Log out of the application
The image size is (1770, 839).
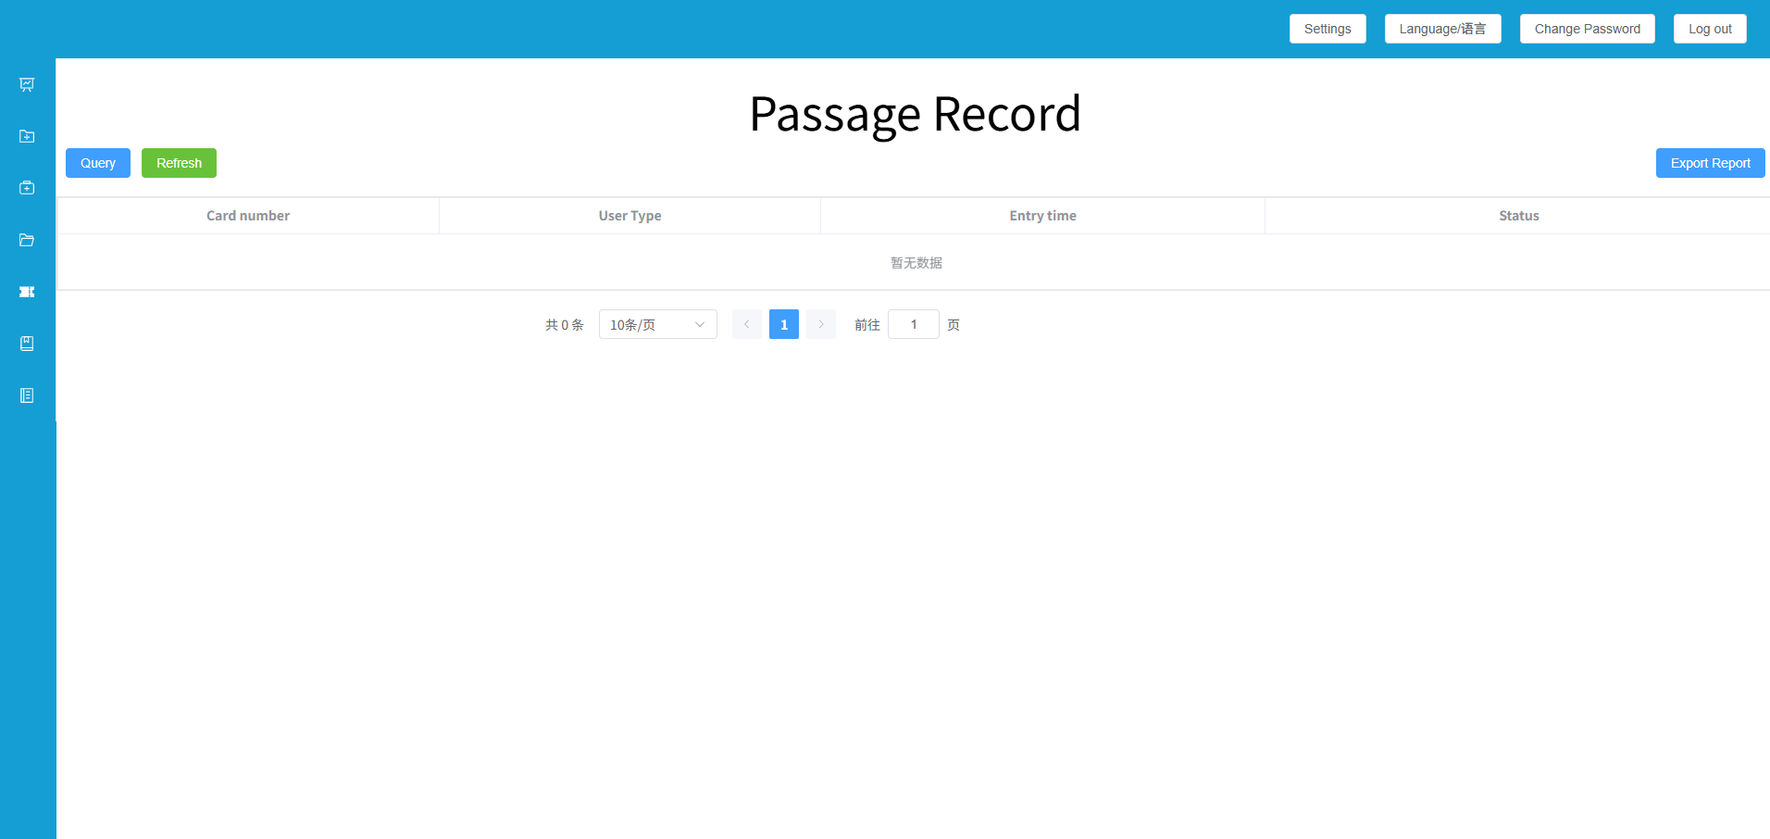[1709, 29]
